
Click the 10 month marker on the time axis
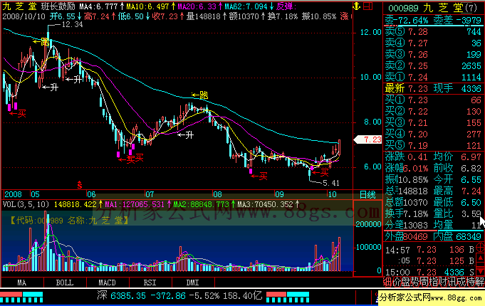pos(332,194)
